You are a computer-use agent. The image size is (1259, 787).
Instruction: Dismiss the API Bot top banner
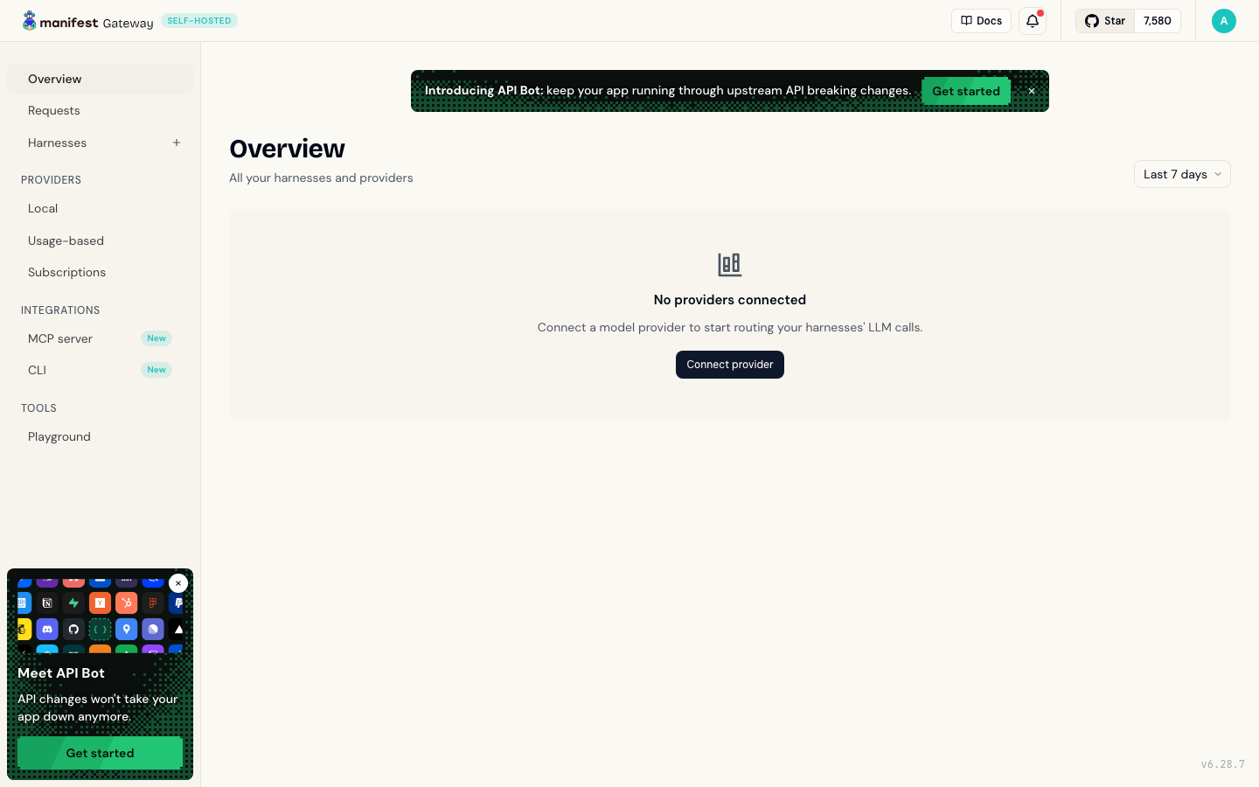[x=1032, y=91]
